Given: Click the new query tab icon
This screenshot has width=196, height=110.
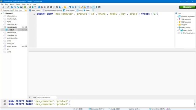Looking at the screenshot, I should click(93, 10).
